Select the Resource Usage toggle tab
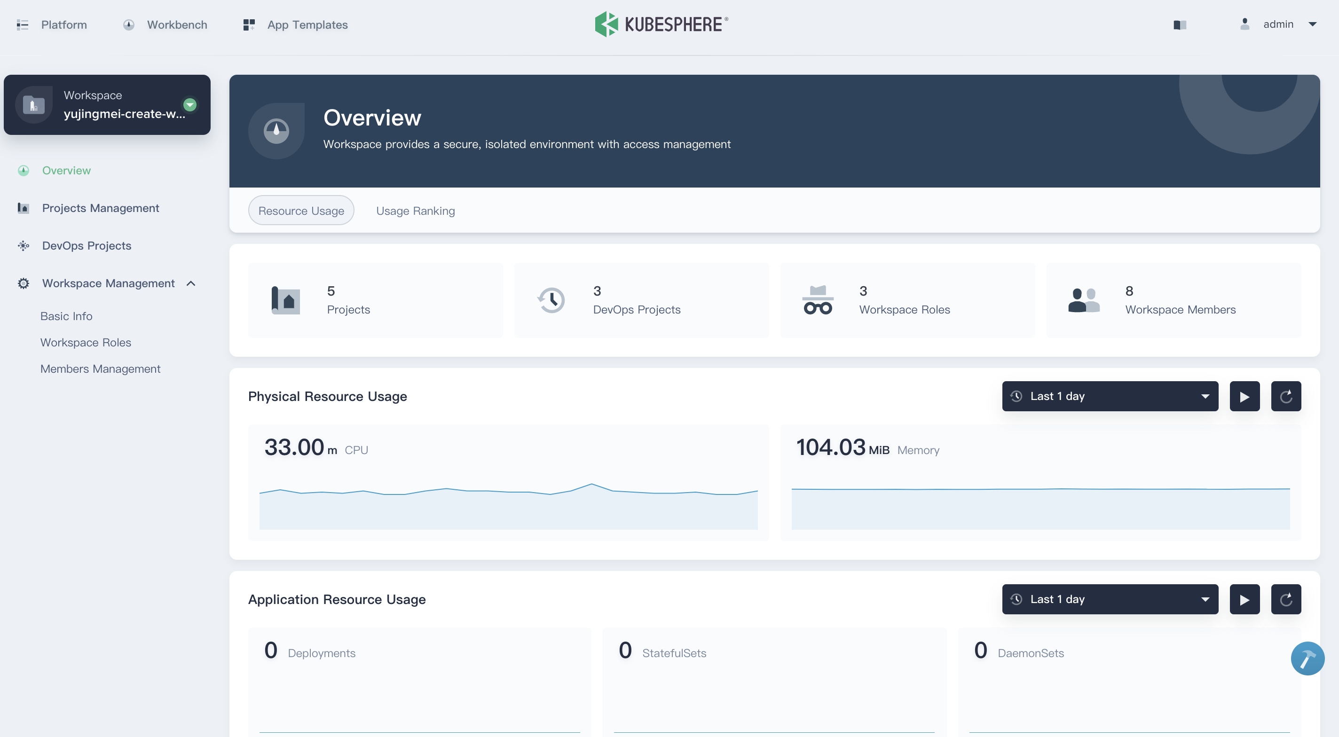This screenshot has height=737, width=1339. (x=301, y=211)
